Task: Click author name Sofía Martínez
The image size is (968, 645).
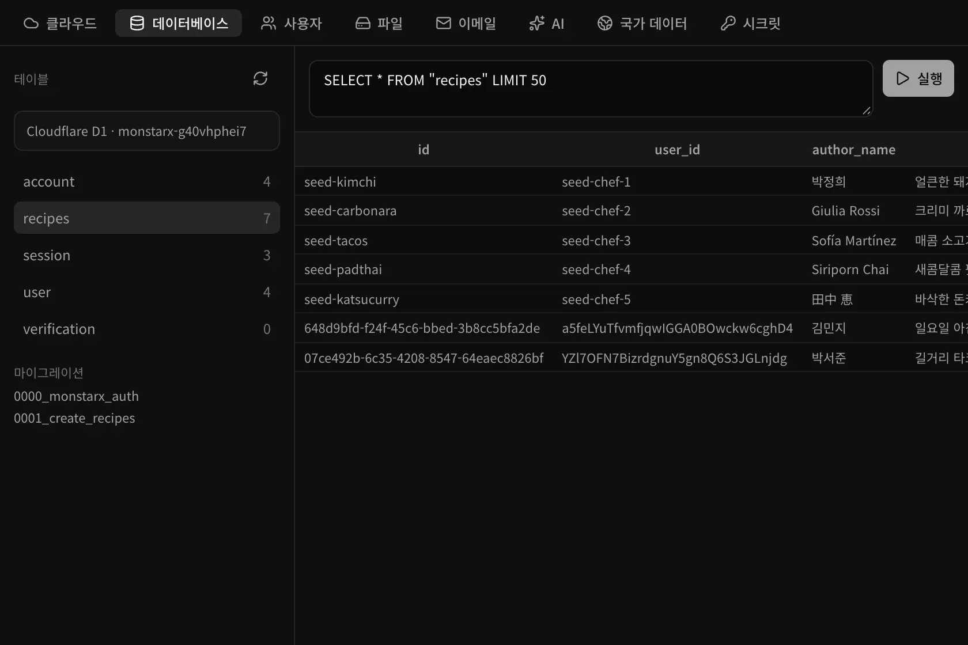Action: 853,241
